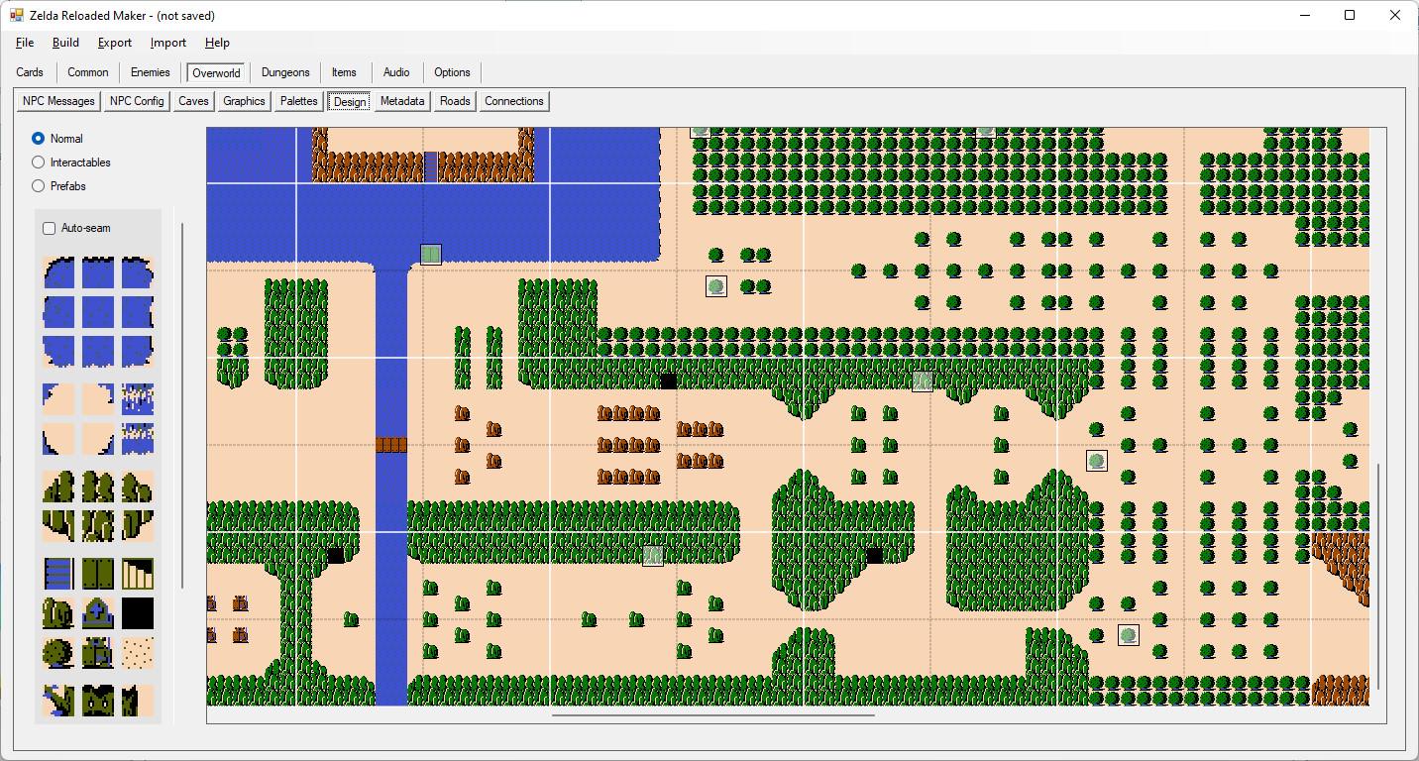The width and height of the screenshot is (1419, 761).
Task: Select the water top-right corner tile
Action: tap(138, 272)
